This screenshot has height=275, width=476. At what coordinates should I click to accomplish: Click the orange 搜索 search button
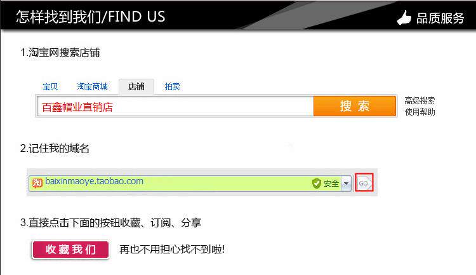(355, 106)
